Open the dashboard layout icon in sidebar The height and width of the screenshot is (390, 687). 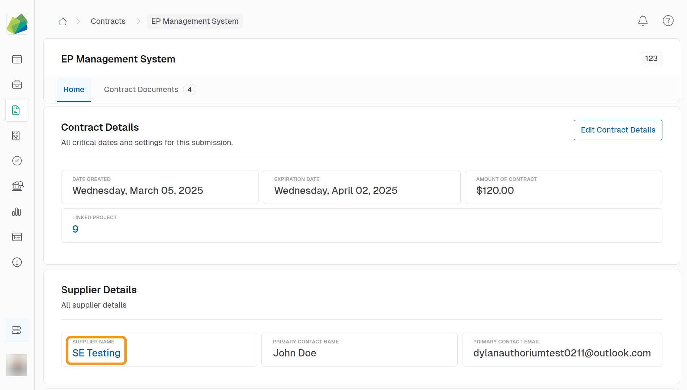coord(17,60)
